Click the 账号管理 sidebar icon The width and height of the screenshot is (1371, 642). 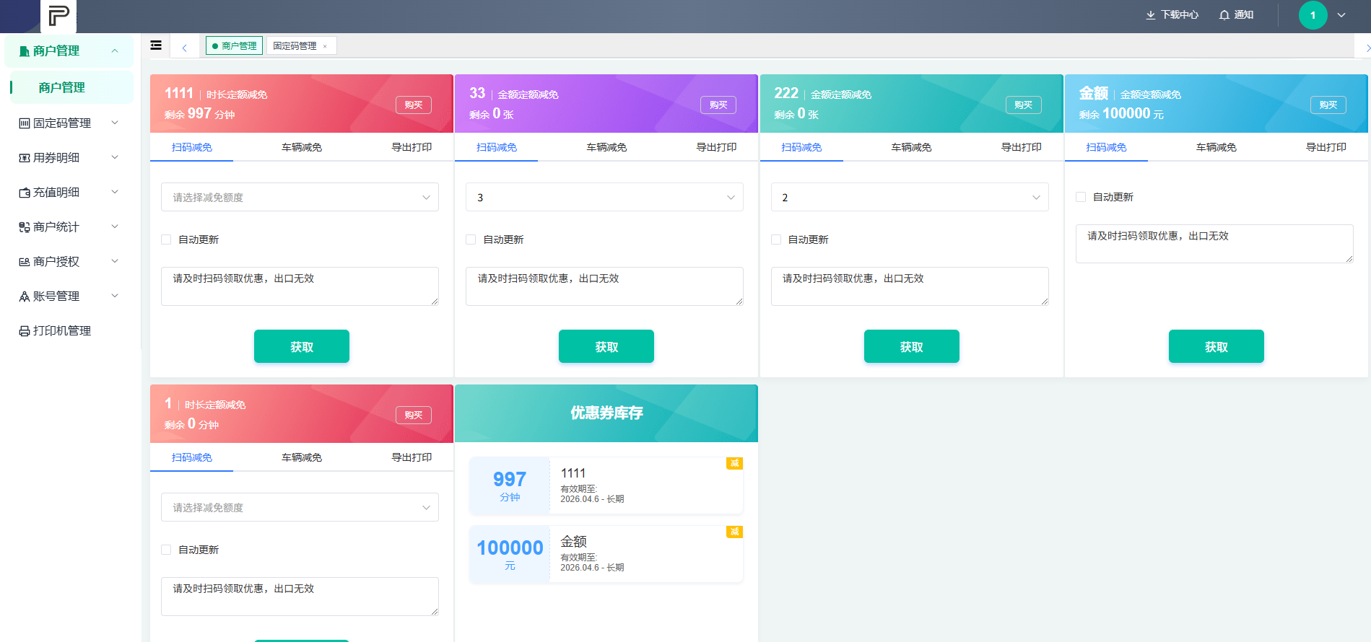25,296
